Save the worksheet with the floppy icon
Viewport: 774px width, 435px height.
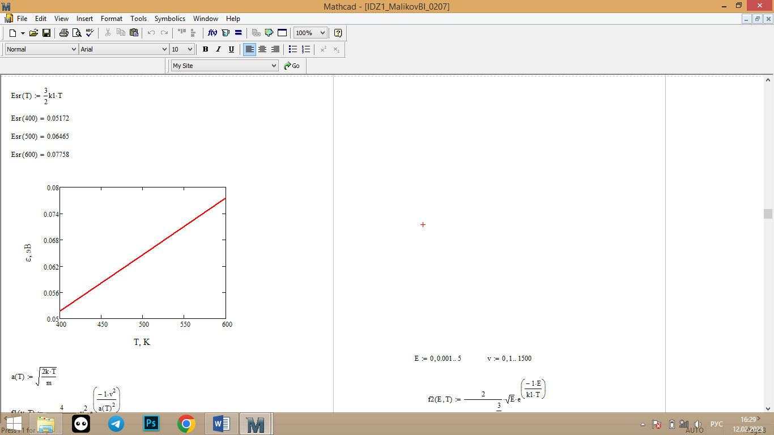(x=46, y=33)
